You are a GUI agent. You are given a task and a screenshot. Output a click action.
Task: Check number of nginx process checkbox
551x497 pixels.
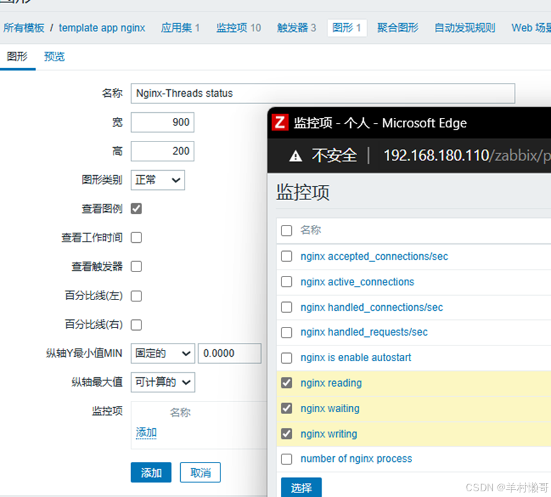[x=287, y=459]
